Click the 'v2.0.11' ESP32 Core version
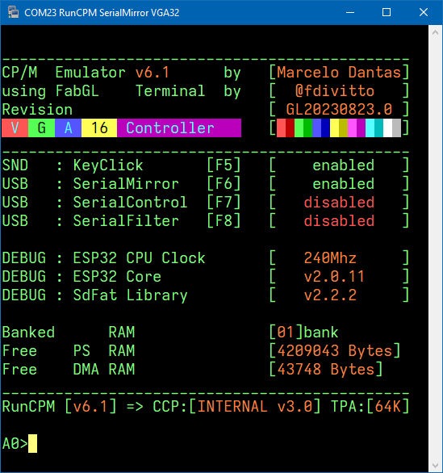 click(x=334, y=277)
